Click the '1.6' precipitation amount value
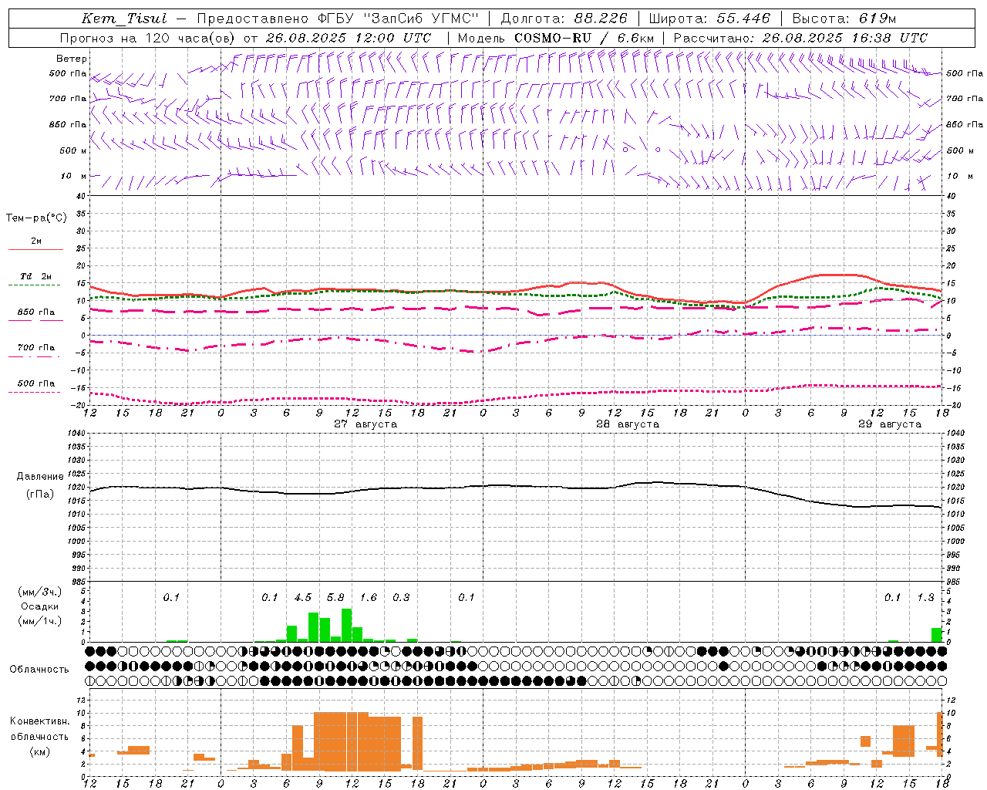The image size is (987, 790). 369,597
